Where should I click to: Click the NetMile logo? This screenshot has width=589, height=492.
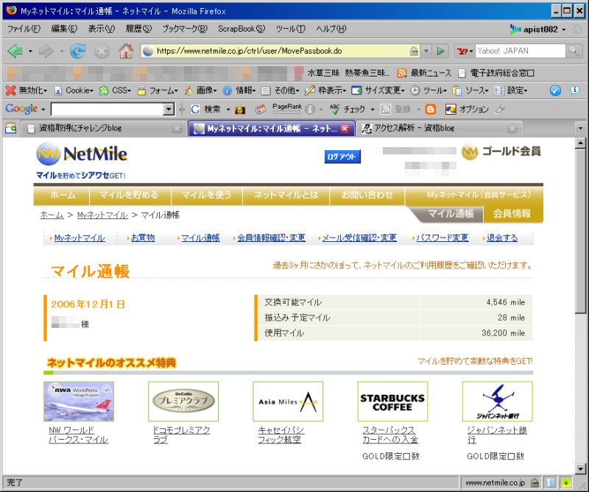(82, 154)
